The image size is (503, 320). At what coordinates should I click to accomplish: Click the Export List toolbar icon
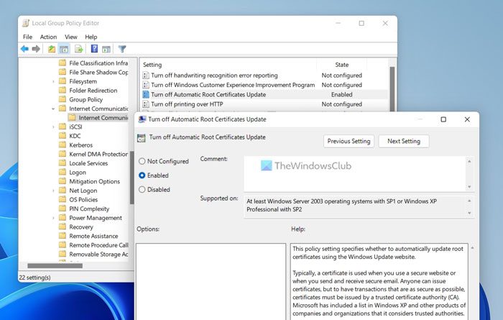pyautogui.click(x=78, y=49)
